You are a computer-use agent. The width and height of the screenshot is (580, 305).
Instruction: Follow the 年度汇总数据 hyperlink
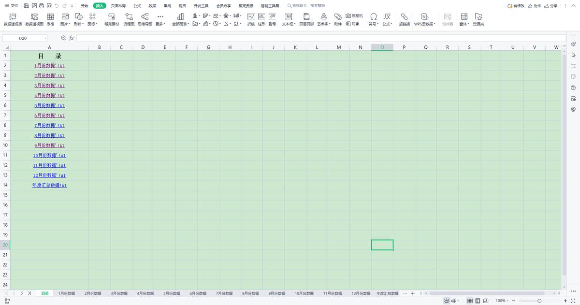click(x=49, y=185)
